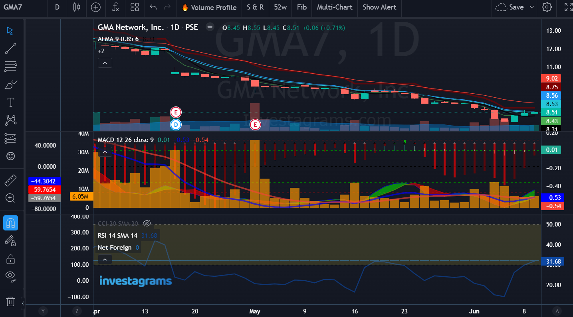The image size is (573, 317).
Task: Select the MACD 12 26 close 9 legend
Action: click(x=126, y=140)
